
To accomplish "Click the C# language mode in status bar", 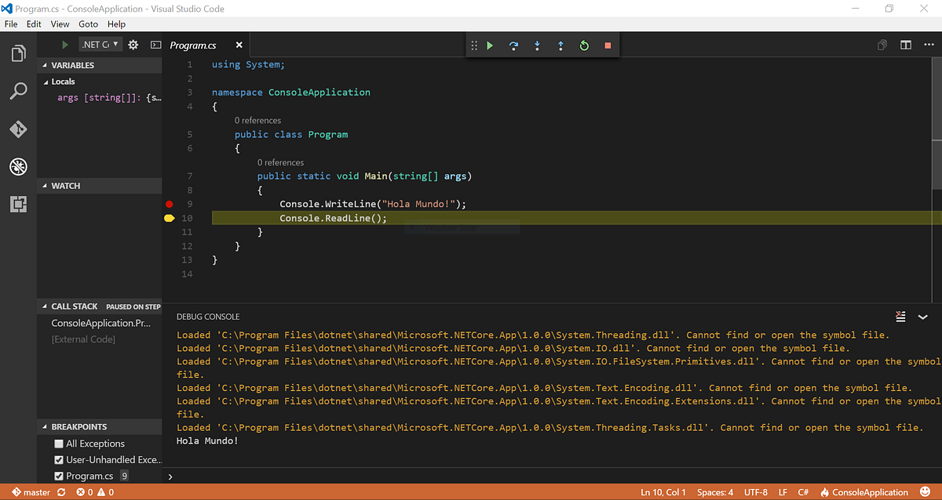I will tap(802, 492).
